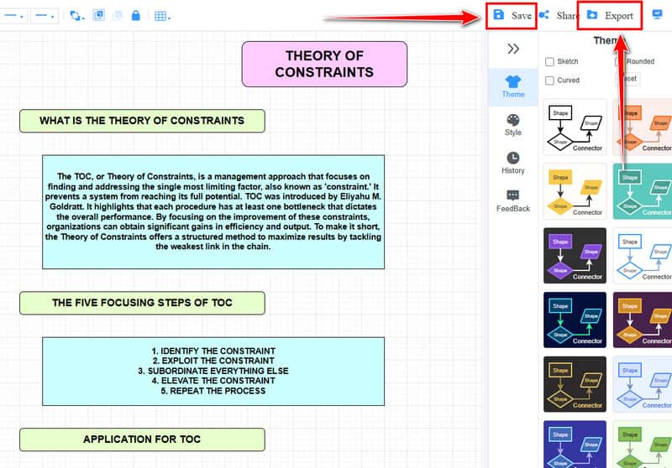Open the Share option
This screenshot has height=468, width=672.
tap(558, 15)
